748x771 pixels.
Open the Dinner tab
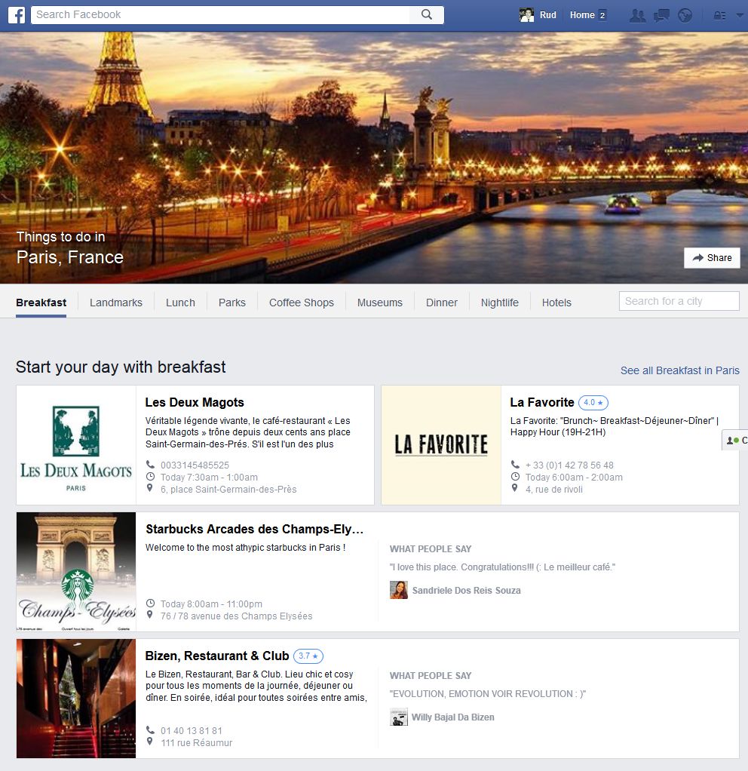coord(442,303)
